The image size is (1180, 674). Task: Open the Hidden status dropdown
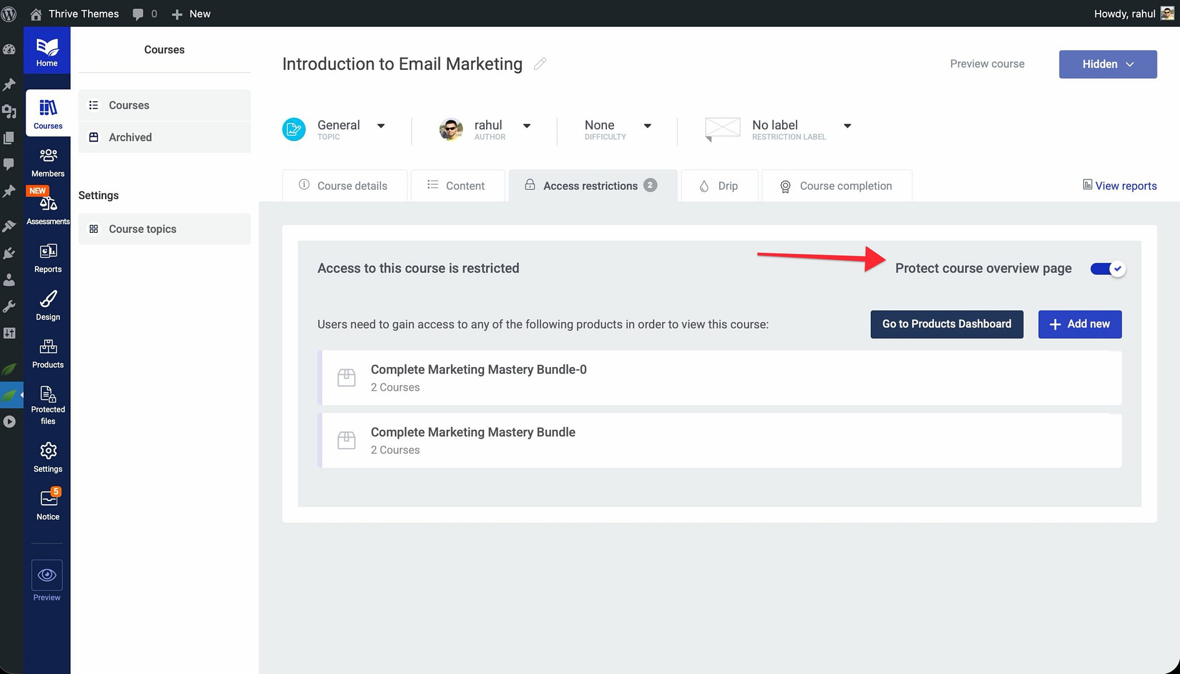[1107, 64]
